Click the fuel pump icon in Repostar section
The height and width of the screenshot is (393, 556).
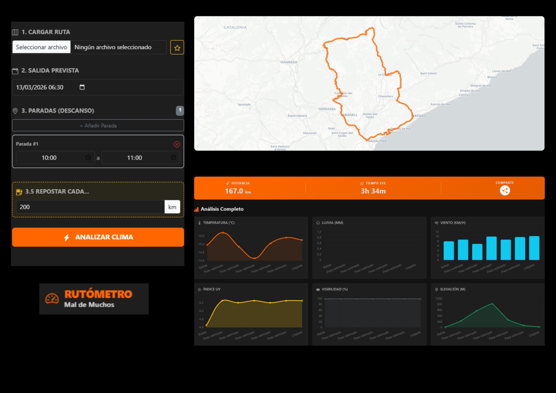[19, 192]
